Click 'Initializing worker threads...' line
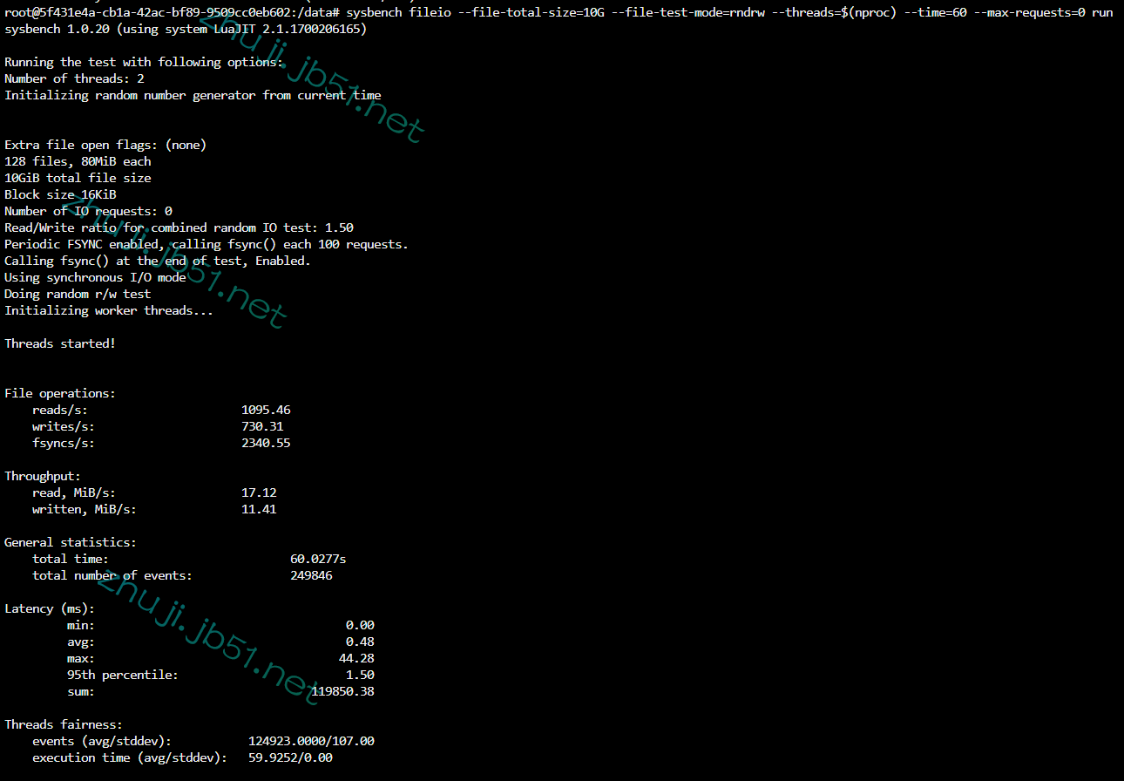Viewport: 1124px width, 781px height. (109, 310)
